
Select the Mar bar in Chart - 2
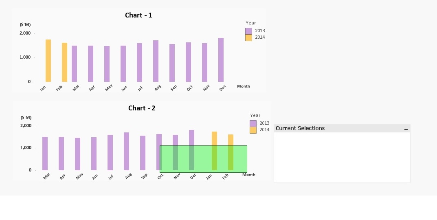45,154
